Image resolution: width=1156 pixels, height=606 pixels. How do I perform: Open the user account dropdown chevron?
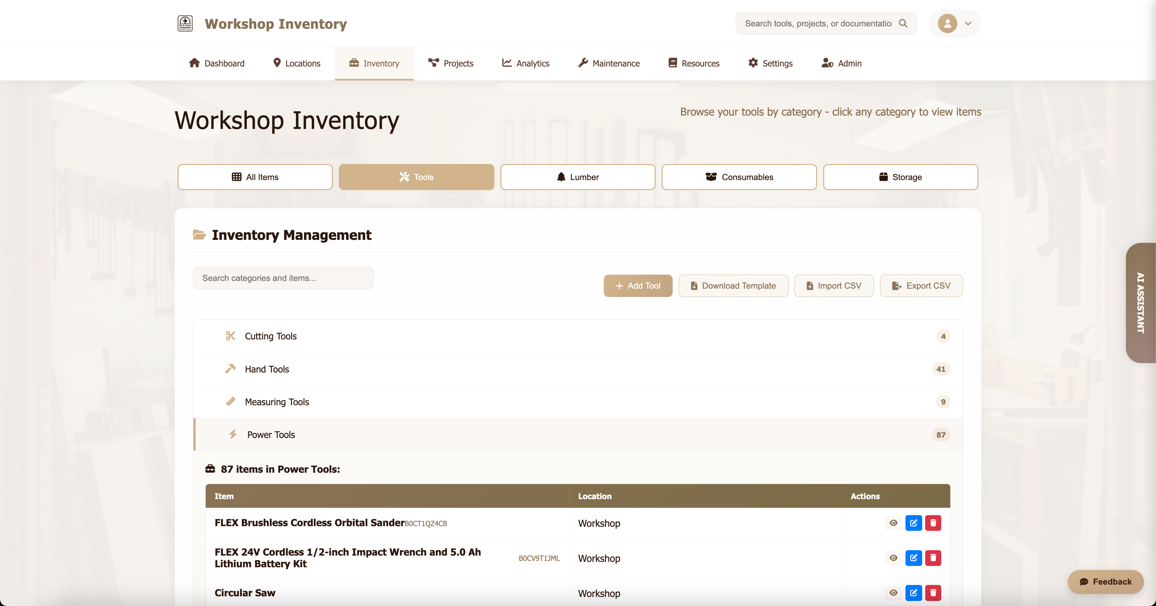click(968, 23)
